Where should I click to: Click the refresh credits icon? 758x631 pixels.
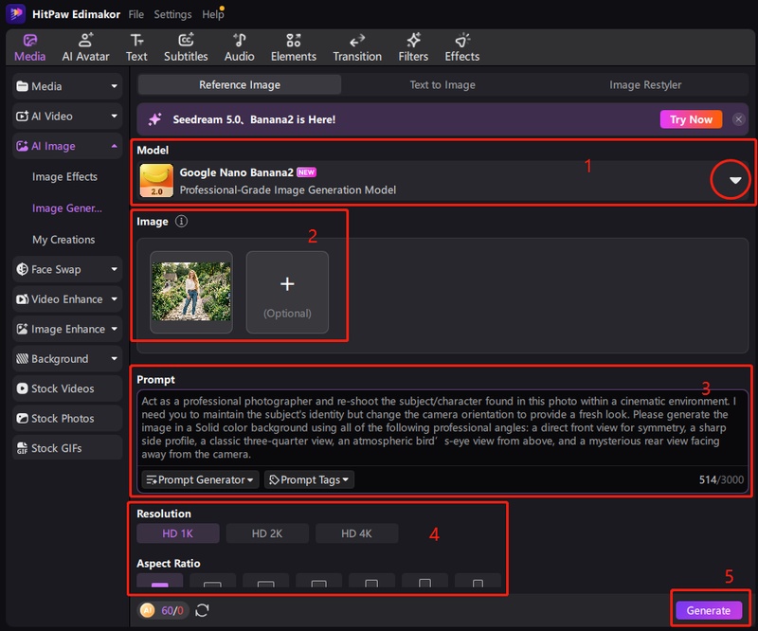click(201, 611)
